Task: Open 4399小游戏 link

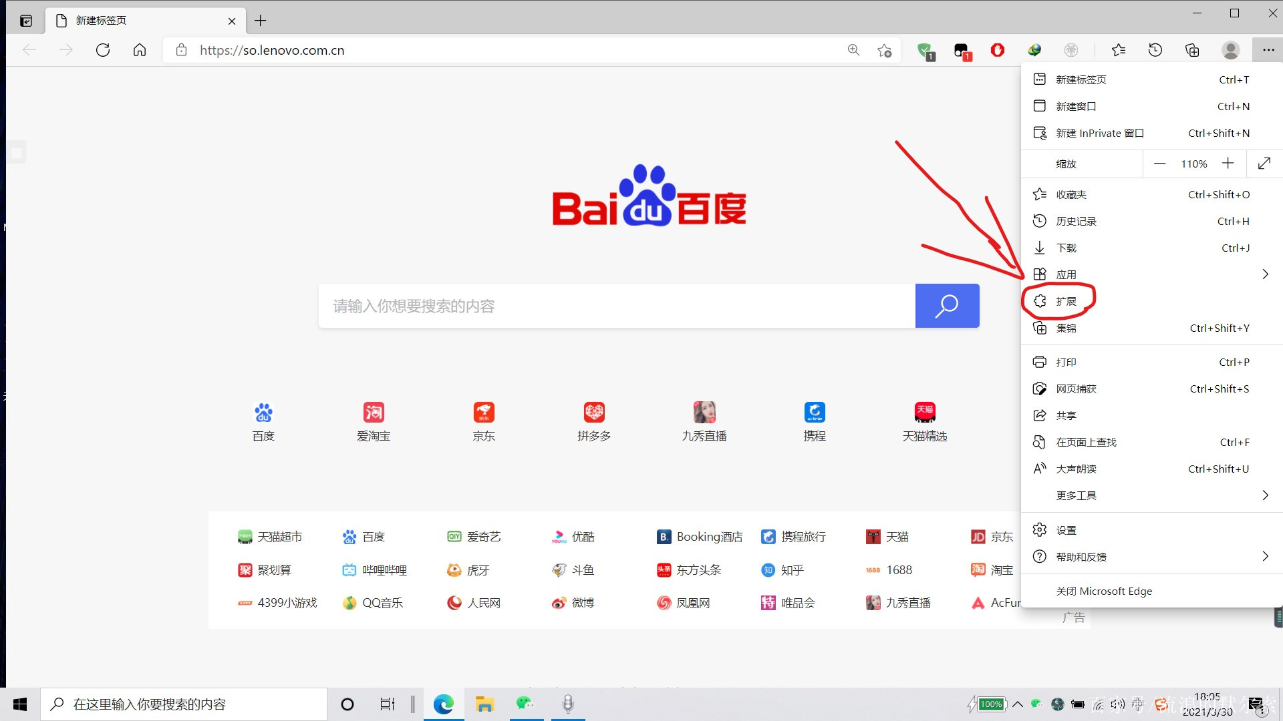Action: pos(278,603)
